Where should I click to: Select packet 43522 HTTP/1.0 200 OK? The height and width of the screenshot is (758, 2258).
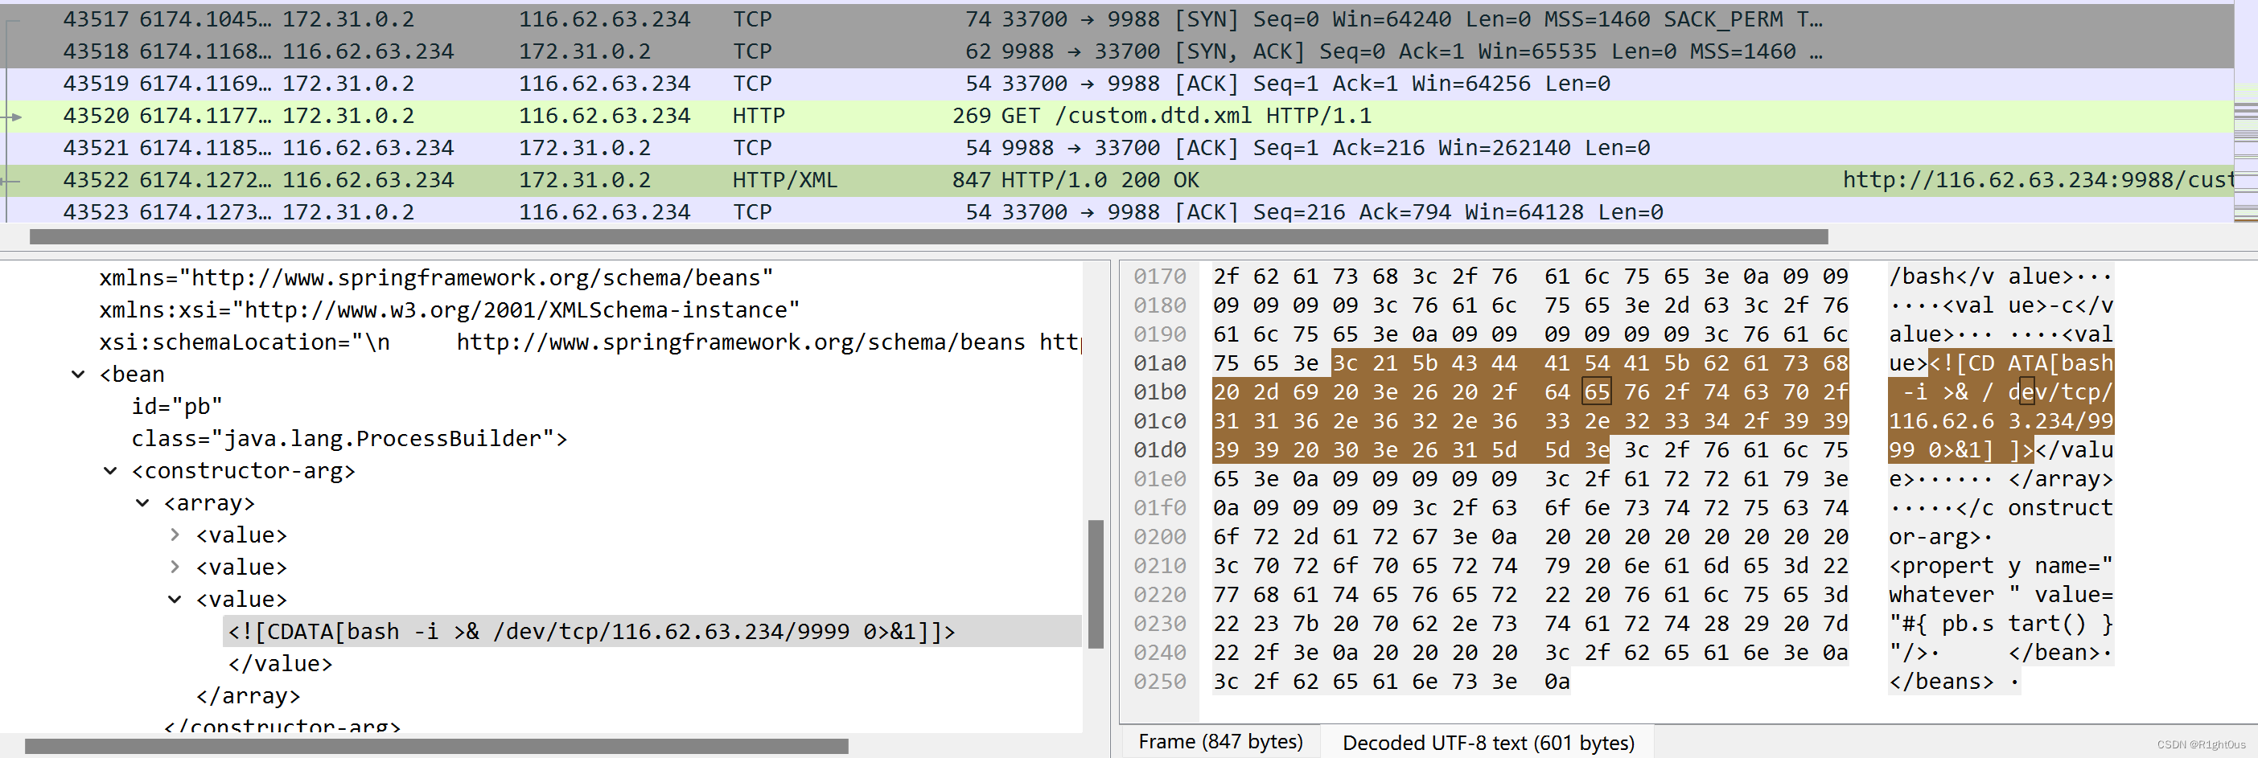(x=1117, y=179)
